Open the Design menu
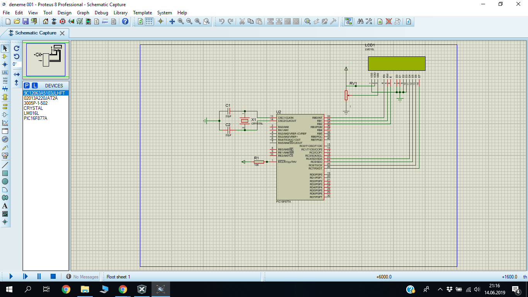The height and width of the screenshot is (297, 528). tap(65, 13)
